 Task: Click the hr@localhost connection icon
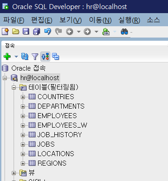click(x=14, y=78)
